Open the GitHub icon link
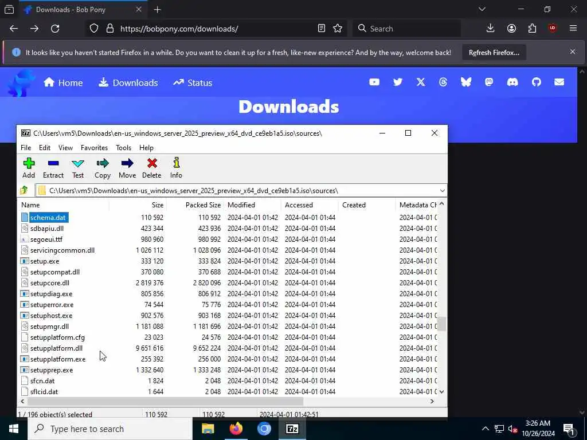Screen dimensions: 587x440 537,82
